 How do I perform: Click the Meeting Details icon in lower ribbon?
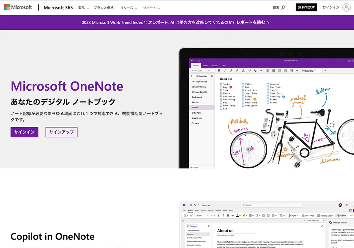(x=319, y=215)
